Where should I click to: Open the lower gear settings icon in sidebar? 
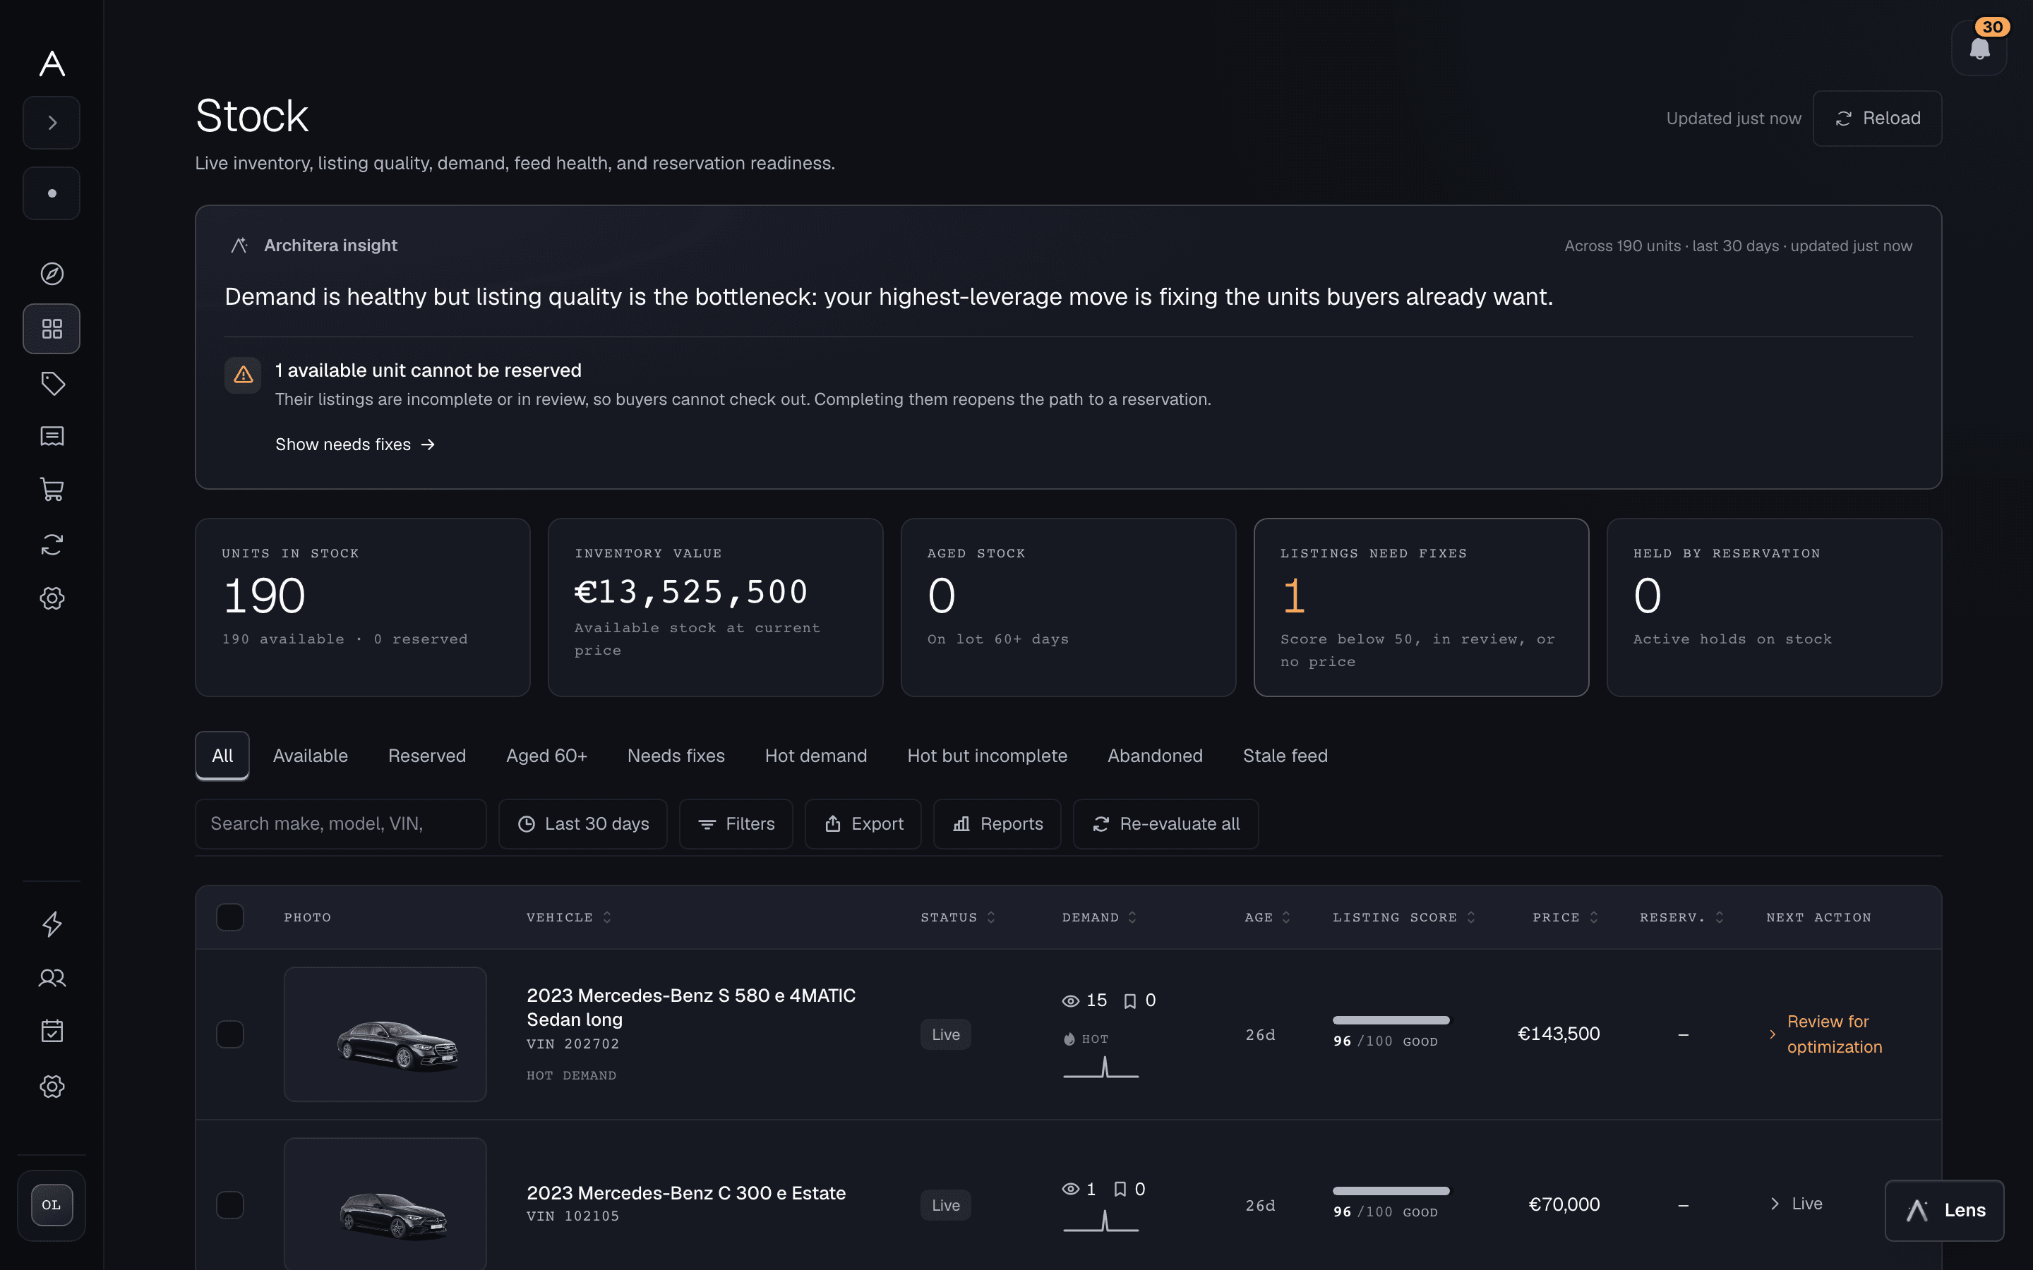tap(52, 1086)
